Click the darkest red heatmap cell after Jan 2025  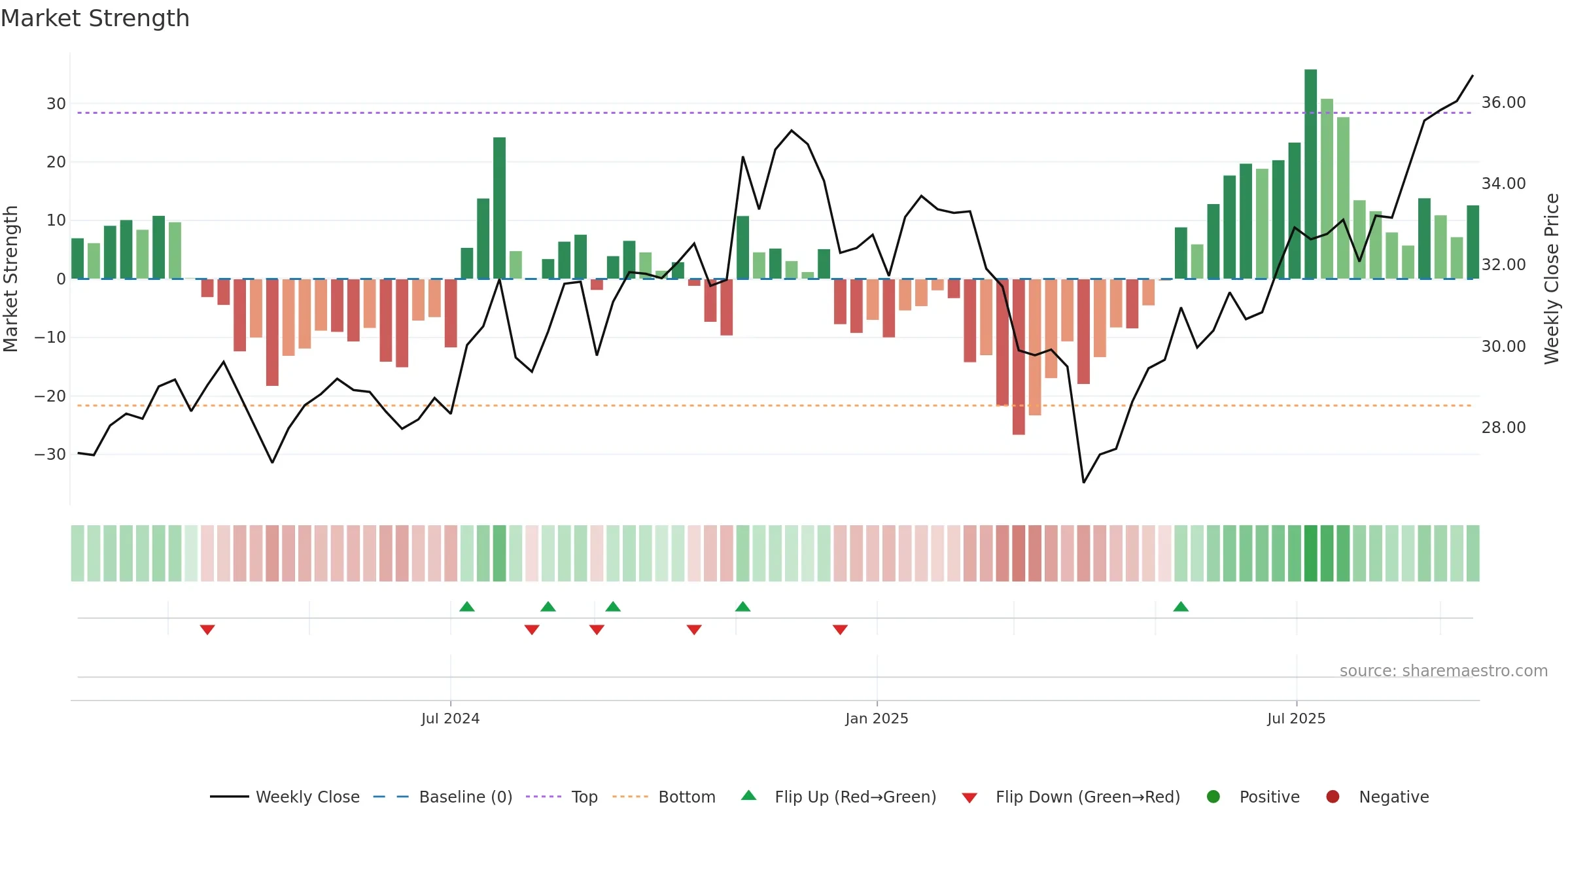click(x=1019, y=553)
